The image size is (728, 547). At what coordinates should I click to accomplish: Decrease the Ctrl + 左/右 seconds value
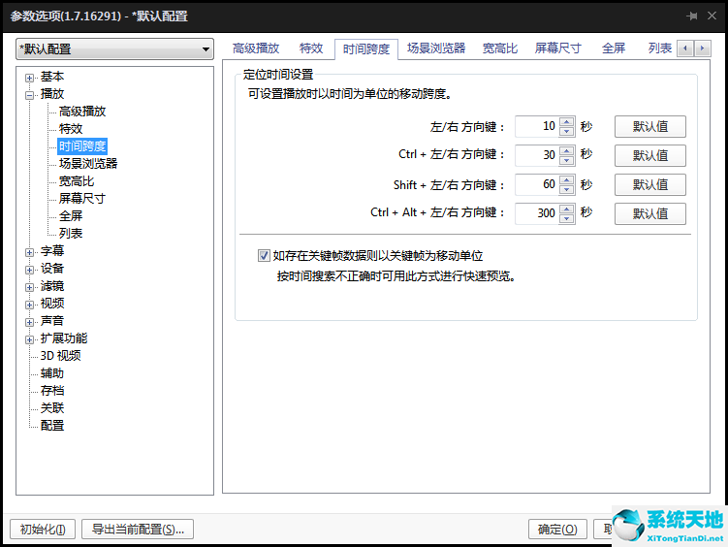[567, 160]
